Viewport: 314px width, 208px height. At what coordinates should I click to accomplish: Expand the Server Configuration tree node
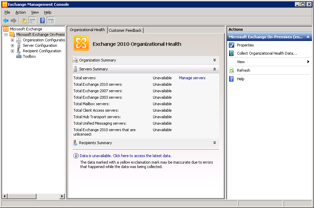point(12,45)
